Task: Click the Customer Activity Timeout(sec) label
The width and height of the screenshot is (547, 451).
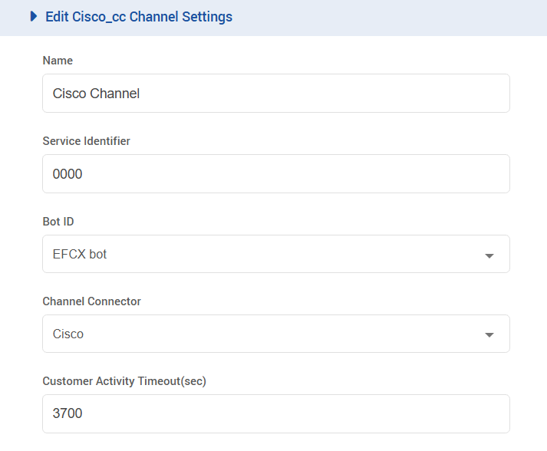Action: point(124,381)
